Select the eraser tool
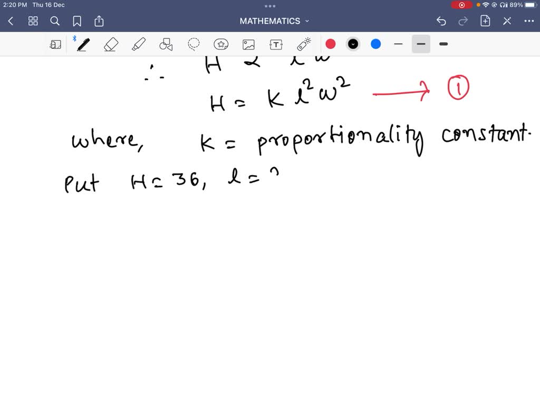This screenshot has height=405, width=540. click(x=111, y=44)
